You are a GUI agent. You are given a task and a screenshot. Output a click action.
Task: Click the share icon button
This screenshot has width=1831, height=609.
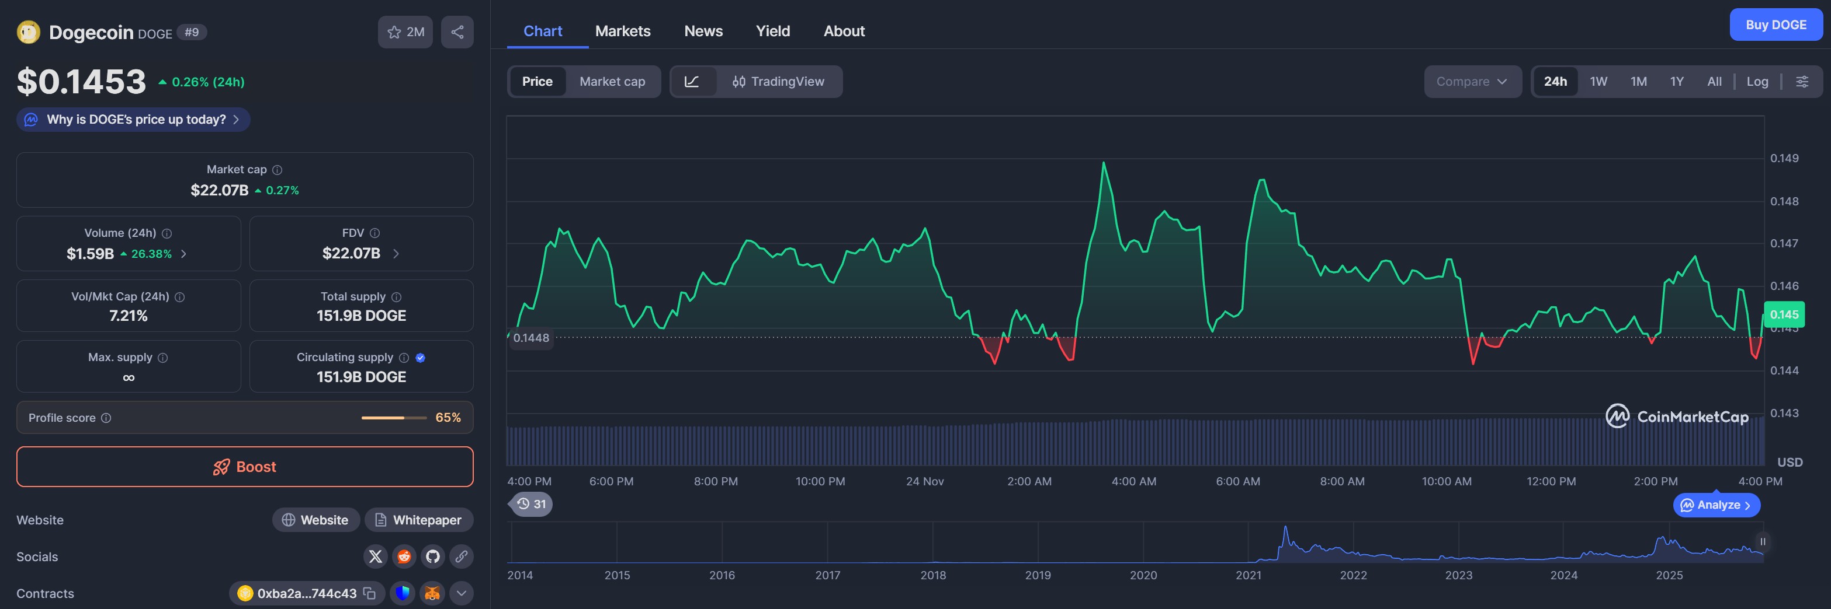tap(457, 32)
